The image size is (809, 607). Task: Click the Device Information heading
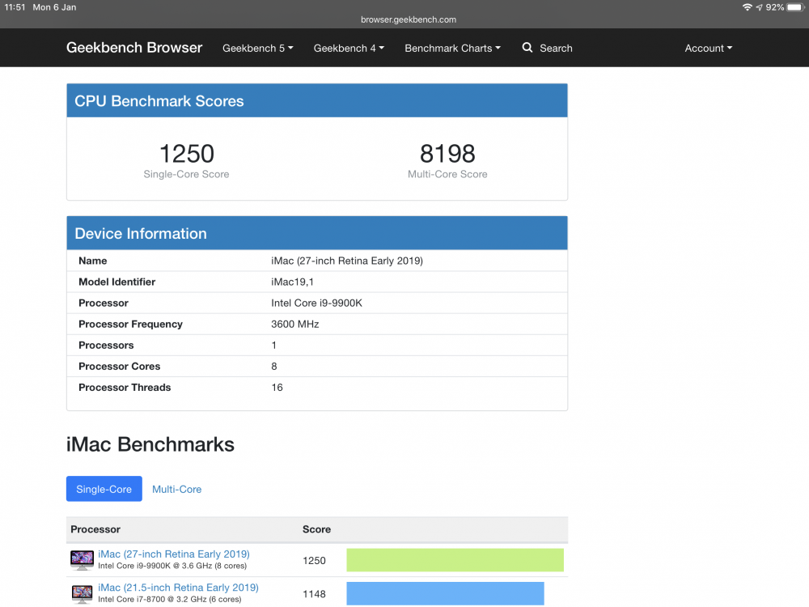click(x=140, y=233)
